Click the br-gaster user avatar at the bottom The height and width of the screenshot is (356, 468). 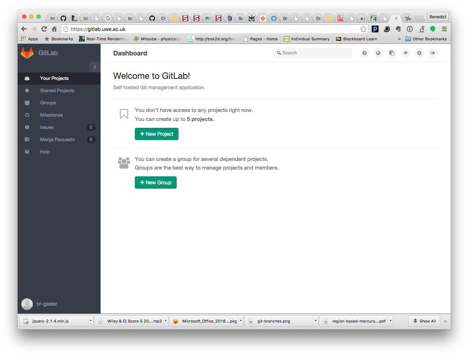(27, 304)
